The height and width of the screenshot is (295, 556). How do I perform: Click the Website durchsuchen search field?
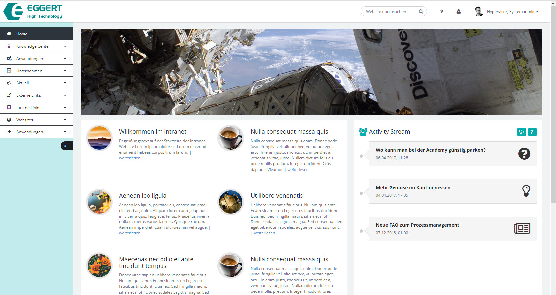pyautogui.click(x=389, y=12)
